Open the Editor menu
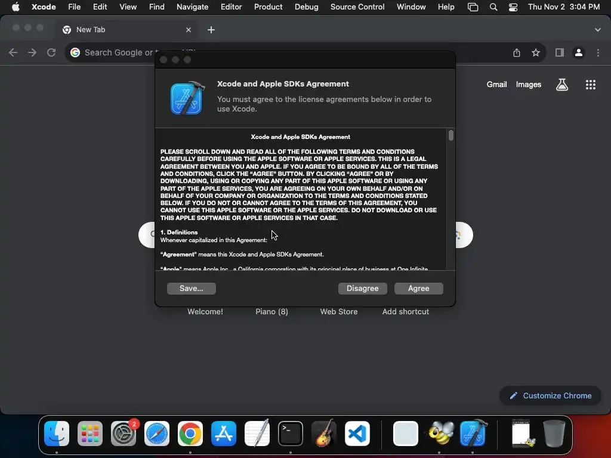The height and width of the screenshot is (458, 611). click(231, 7)
